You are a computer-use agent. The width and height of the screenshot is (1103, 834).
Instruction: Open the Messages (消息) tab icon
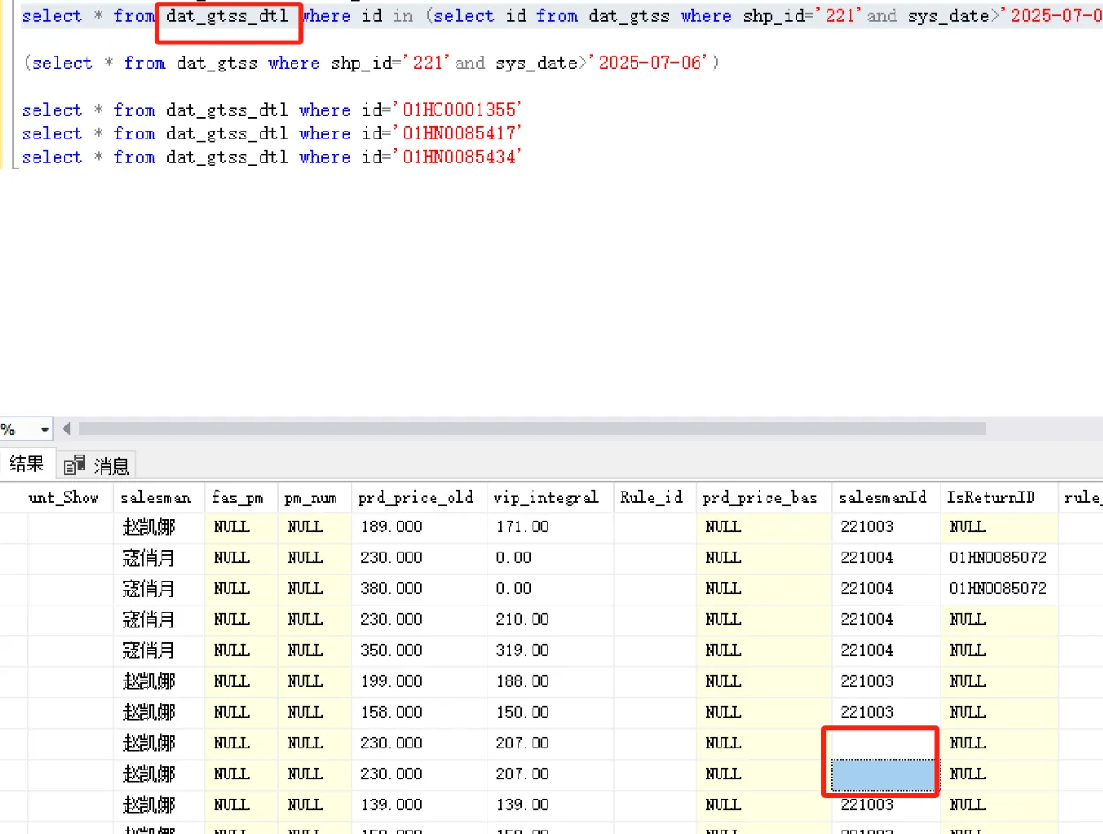[x=75, y=464]
